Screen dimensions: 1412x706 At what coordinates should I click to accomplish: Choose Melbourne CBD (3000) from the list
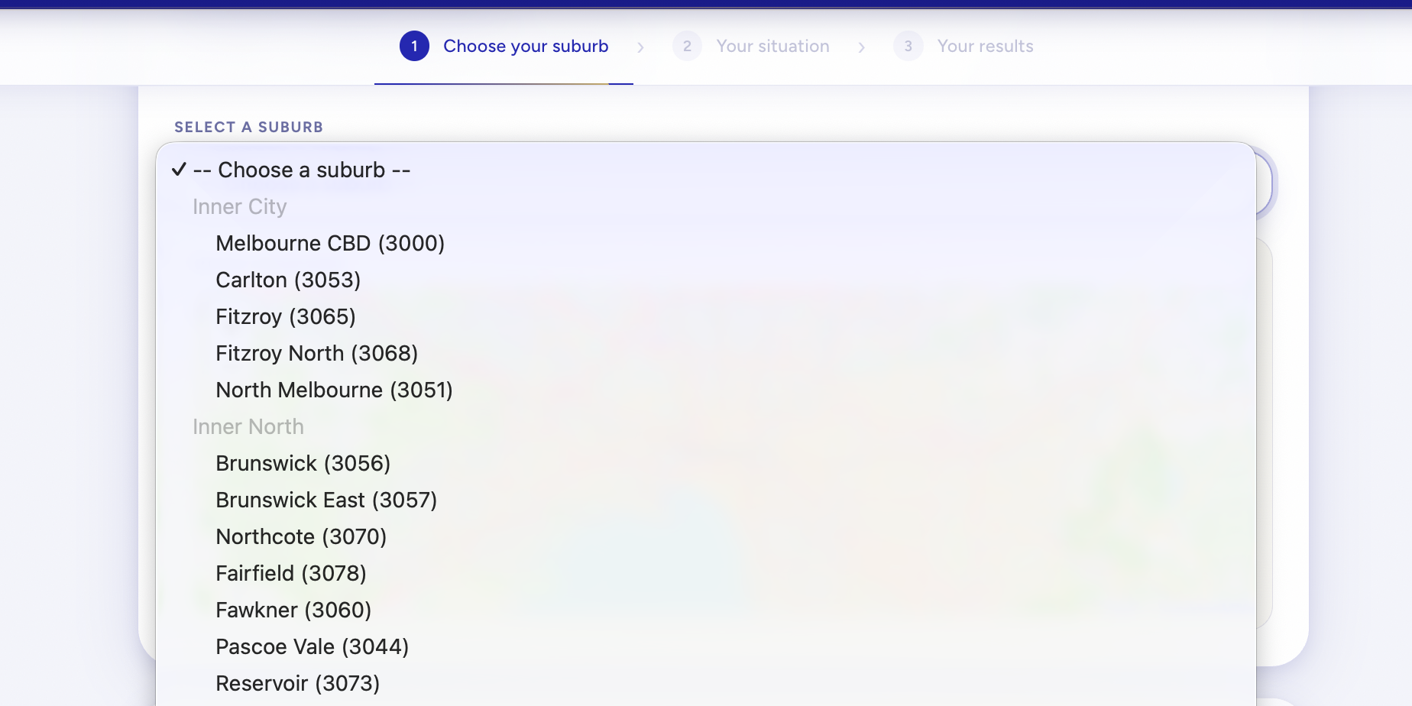pyautogui.click(x=705, y=243)
